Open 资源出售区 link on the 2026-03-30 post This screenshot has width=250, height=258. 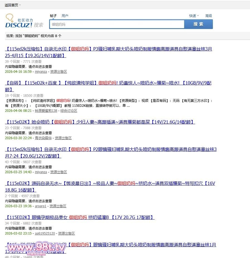tap(63, 138)
